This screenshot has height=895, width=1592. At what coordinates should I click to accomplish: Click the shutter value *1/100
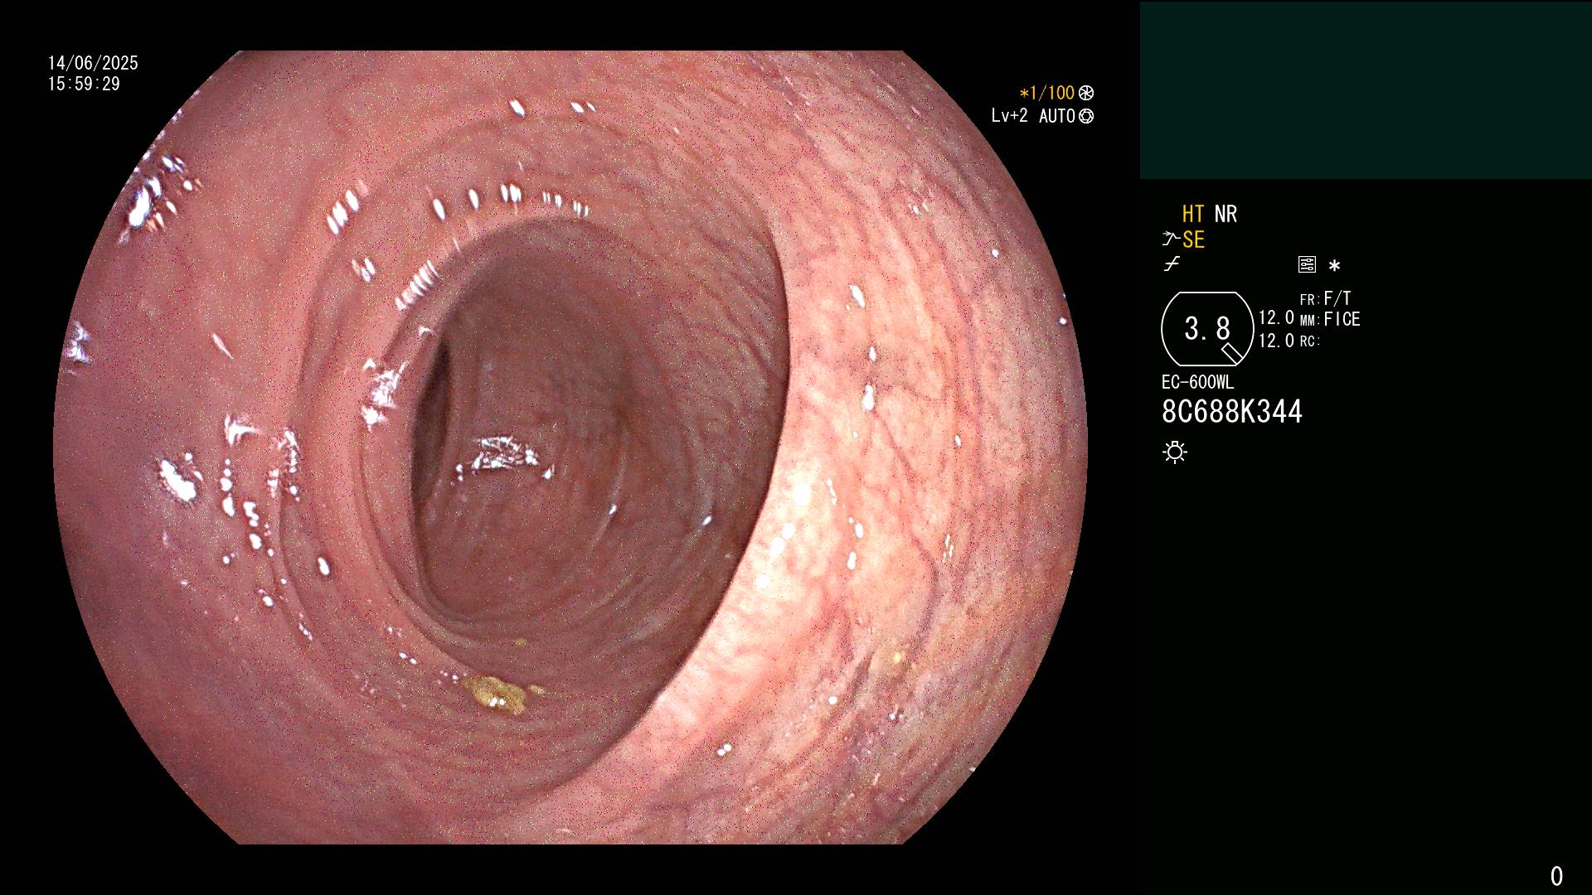1046,94
